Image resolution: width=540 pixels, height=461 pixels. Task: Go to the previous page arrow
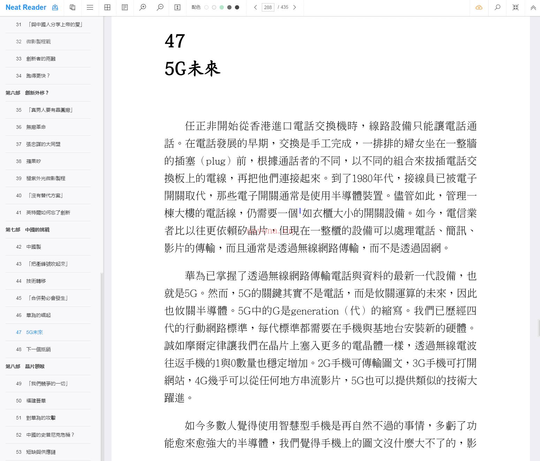point(256,7)
